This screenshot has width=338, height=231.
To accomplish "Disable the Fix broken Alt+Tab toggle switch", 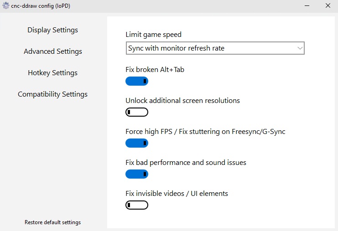I will coord(137,81).
